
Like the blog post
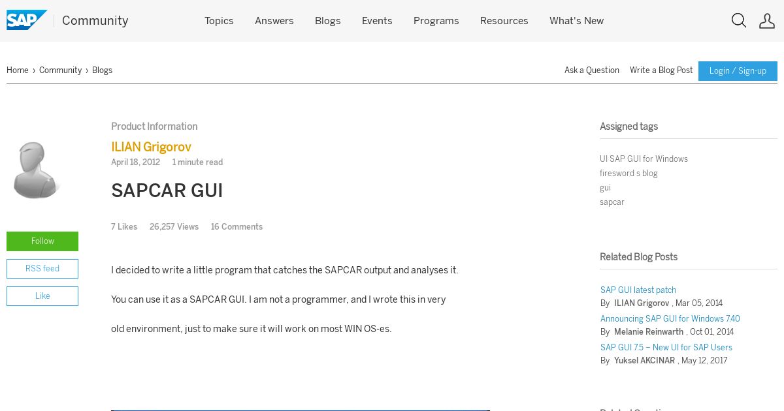(42, 296)
